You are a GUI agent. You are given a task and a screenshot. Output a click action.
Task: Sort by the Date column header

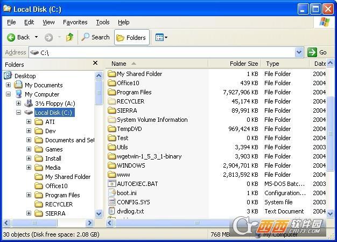click(318, 64)
